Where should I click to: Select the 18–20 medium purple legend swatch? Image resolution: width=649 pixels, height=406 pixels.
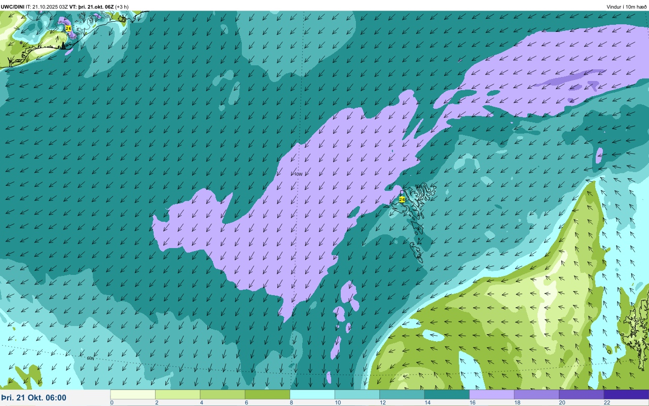click(x=536, y=394)
